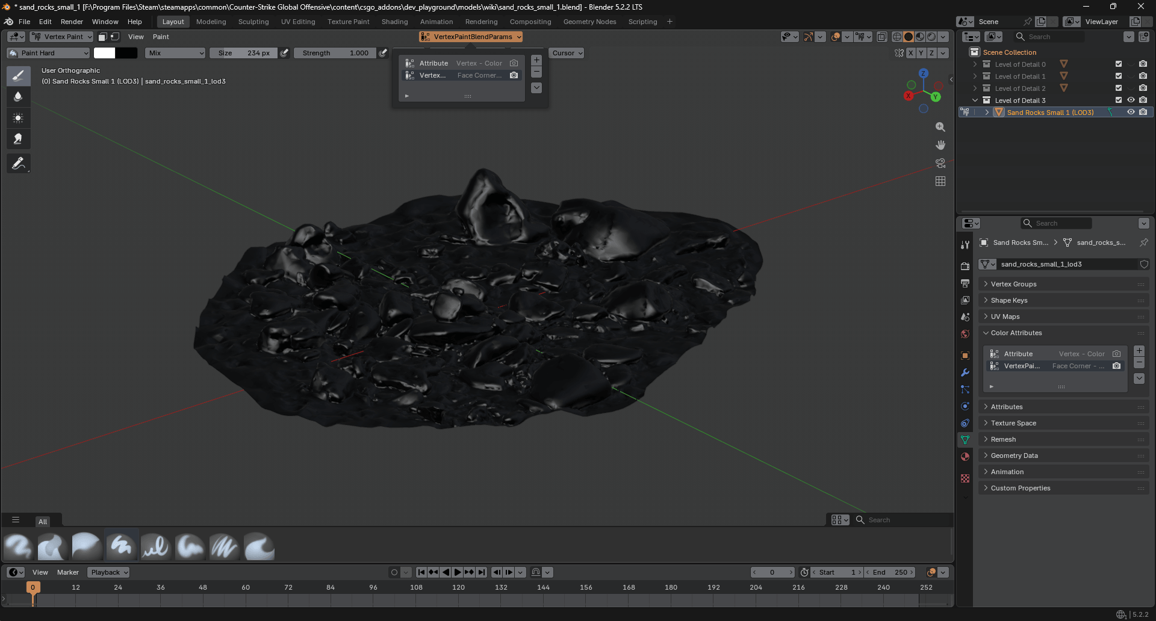Viewport: 1156px width, 621px height.
Task: Open the Object Data properties tab
Action: (965, 440)
